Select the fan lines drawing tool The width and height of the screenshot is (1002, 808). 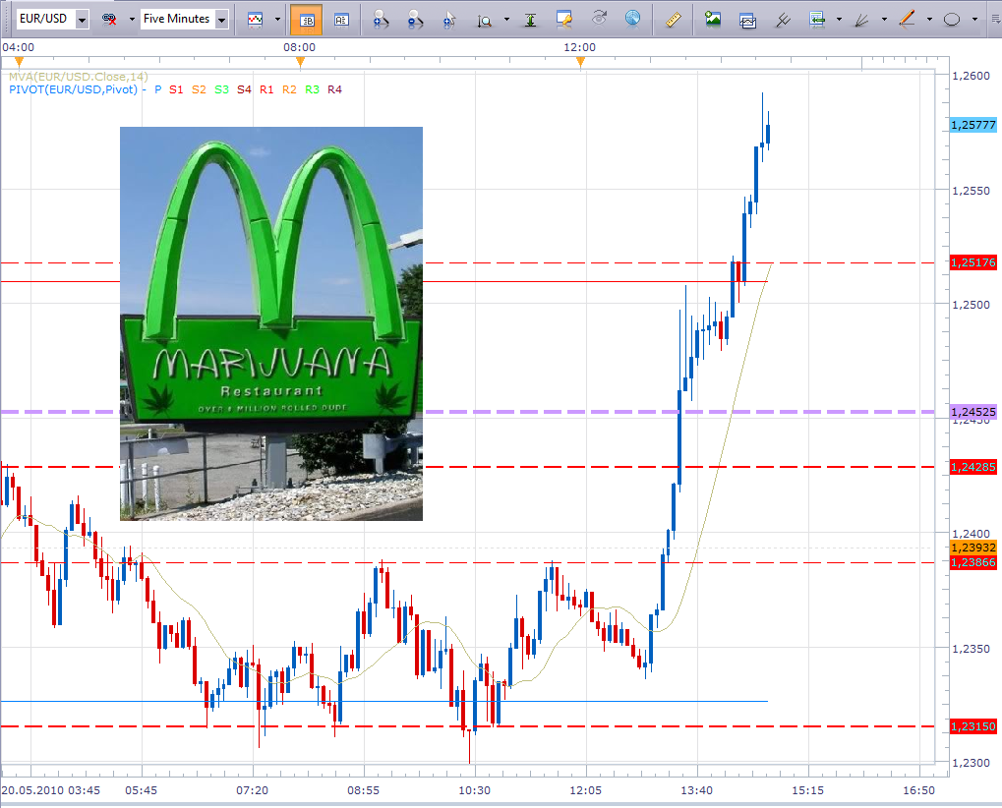862,20
